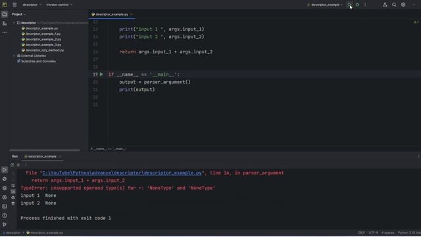Open the descriptor_example run configuration dropdown
This screenshot has height=237, width=421.
point(325,5)
